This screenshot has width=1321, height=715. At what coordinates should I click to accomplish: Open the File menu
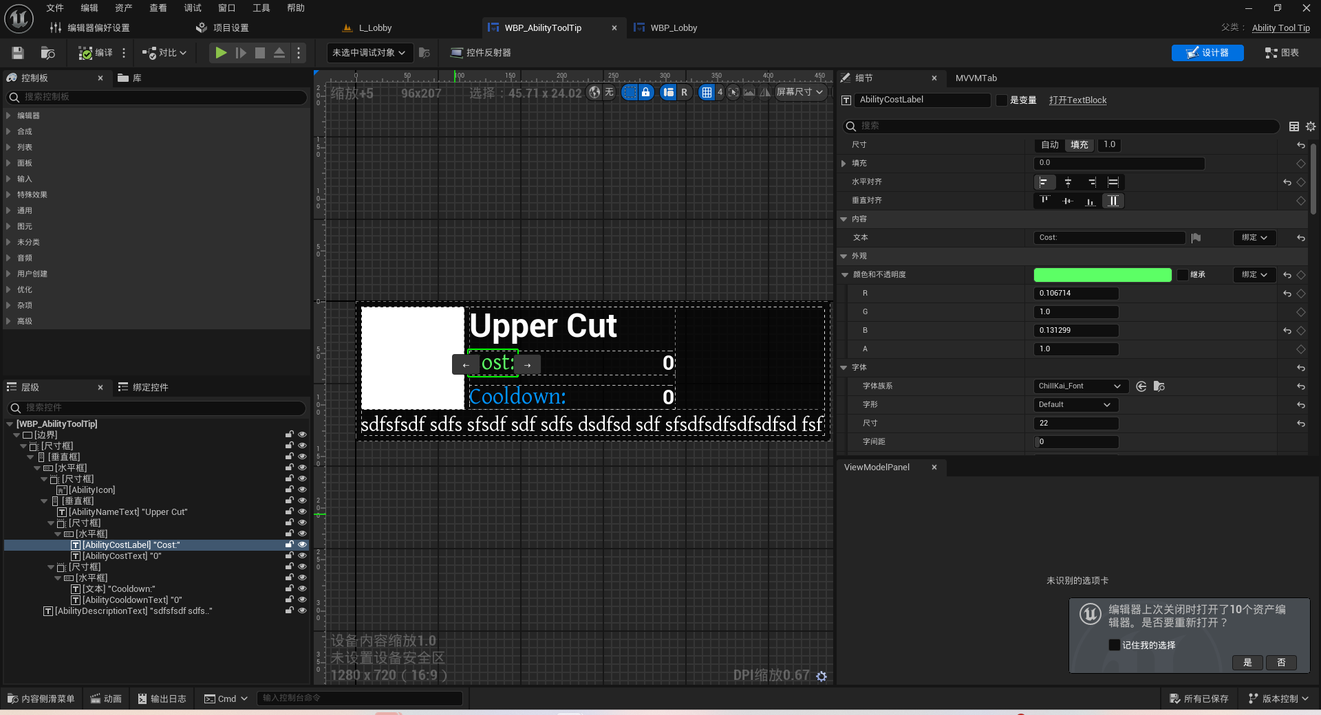click(55, 8)
